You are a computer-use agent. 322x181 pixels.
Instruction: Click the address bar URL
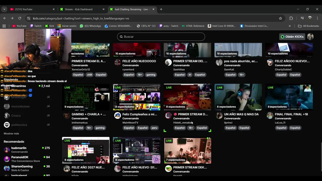[81, 18]
